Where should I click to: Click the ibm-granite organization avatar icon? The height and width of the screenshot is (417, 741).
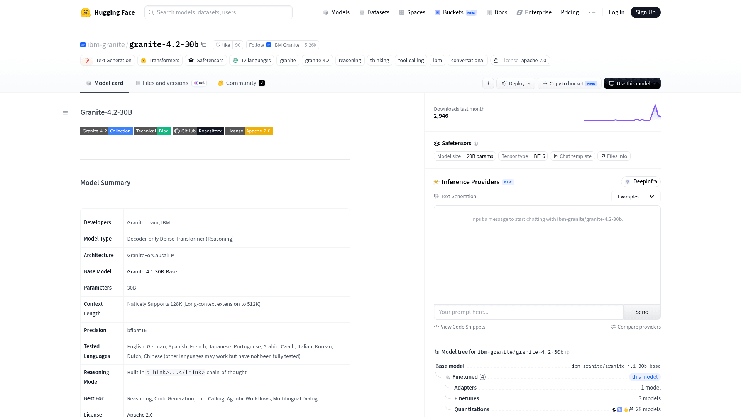83,45
